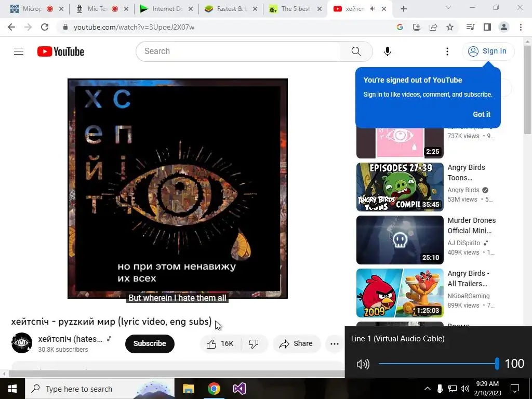Open a new browser tab
Viewport: 532px width, 399px height.
point(403,9)
